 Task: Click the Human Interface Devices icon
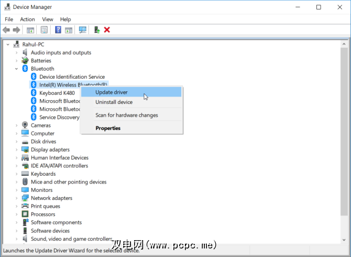25,157
